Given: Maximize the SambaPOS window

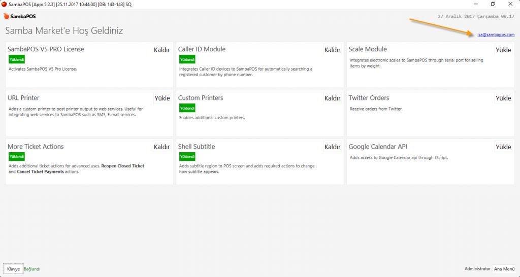Looking at the screenshot, I should click(x=493, y=4).
